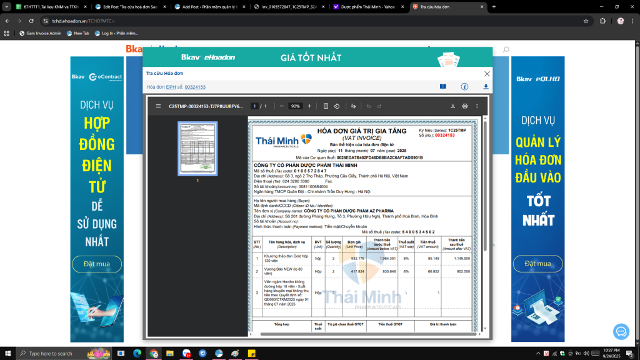Click the blue book icon
The width and height of the screenshot is (640, 360).
pyautogui.click(x=443, y=87)
